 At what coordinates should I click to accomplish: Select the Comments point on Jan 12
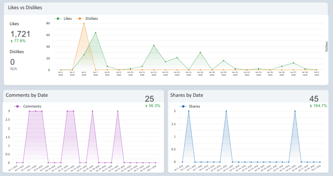point(67,111)
